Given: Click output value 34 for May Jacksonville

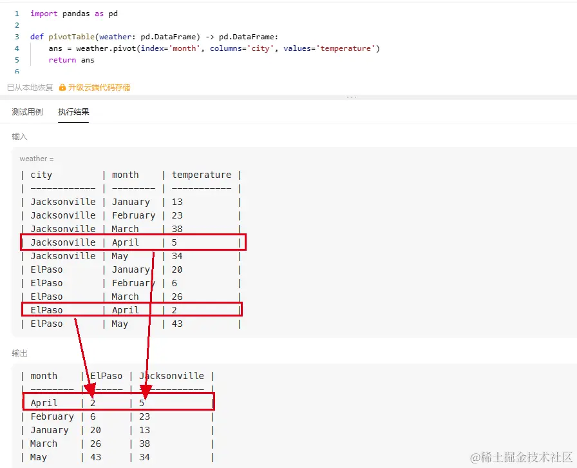Looking at the screenshot, I should coord(145,457).
